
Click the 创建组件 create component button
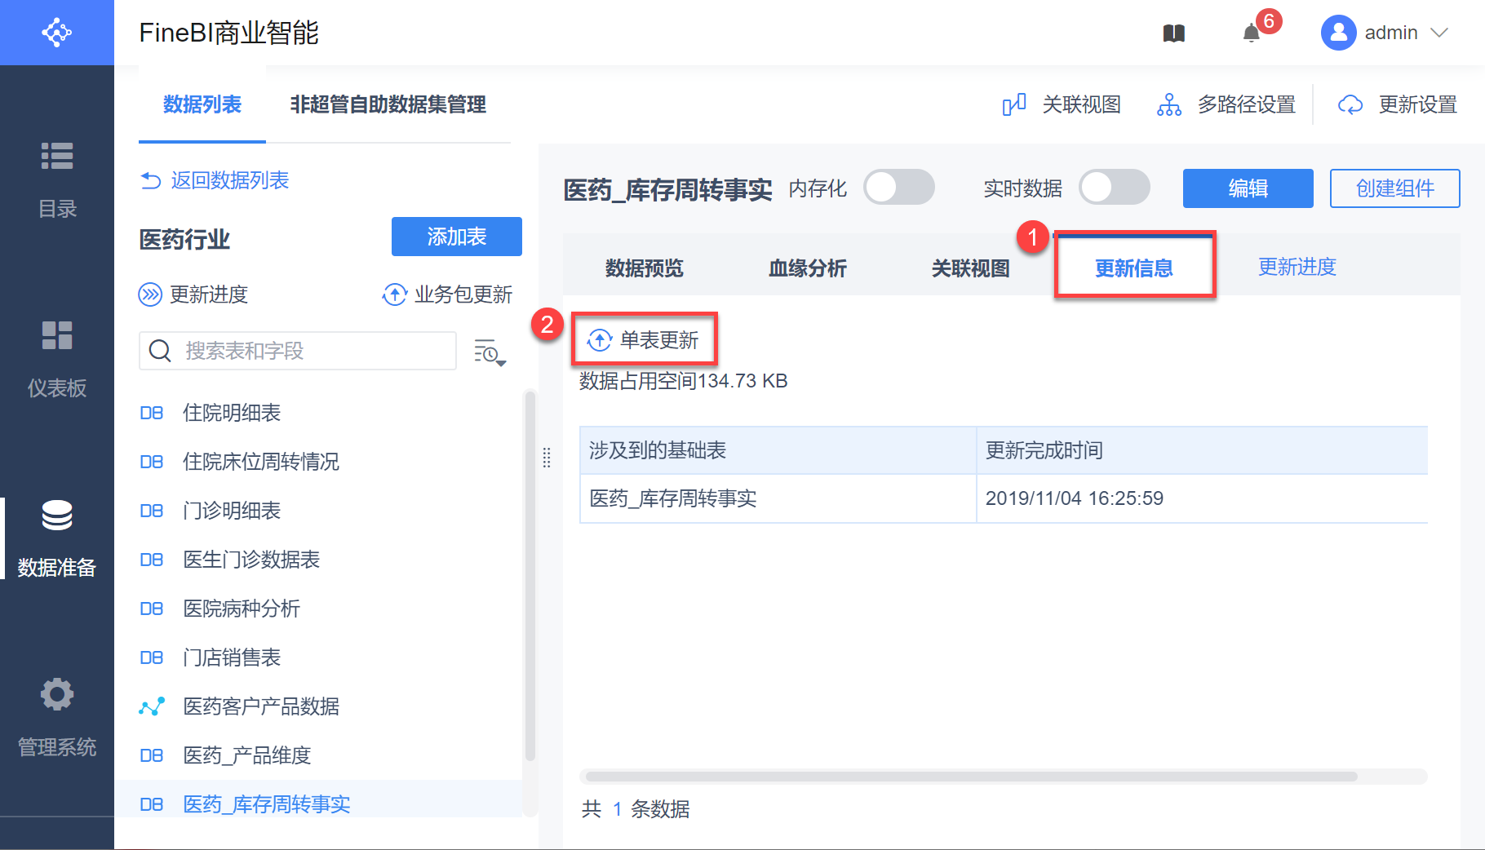point(1395,188)
